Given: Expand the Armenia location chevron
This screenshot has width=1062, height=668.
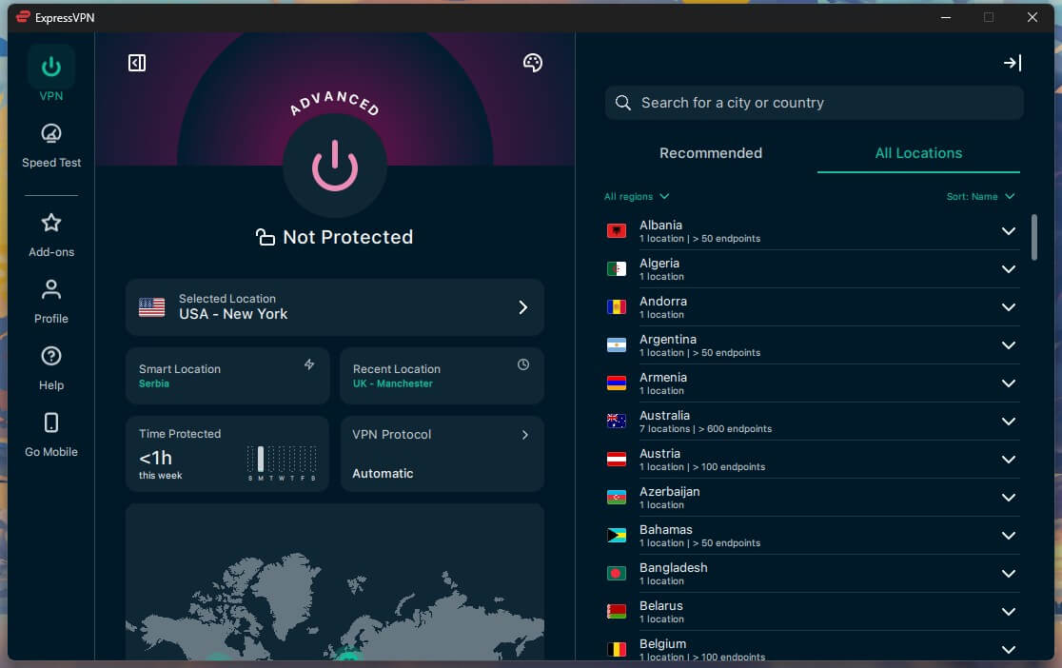Looking at the screenshot, I should 1008,383.
